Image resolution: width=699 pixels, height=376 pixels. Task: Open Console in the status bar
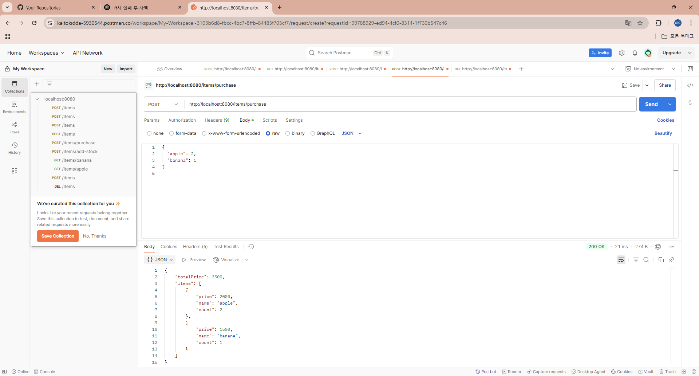(x=44, y=372)
